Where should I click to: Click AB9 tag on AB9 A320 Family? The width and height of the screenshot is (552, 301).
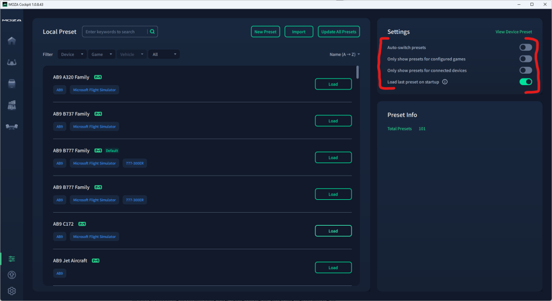[59, 90]
